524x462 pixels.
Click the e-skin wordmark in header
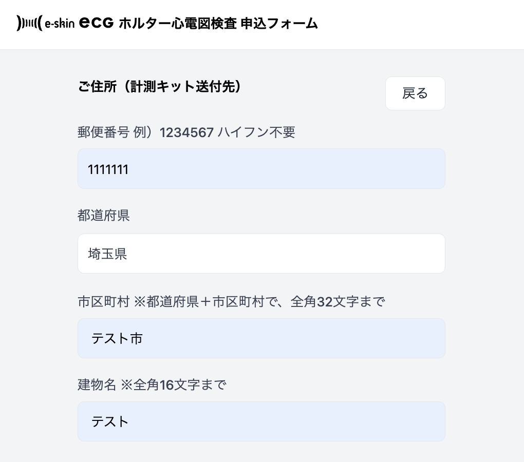tap(60, 24)
